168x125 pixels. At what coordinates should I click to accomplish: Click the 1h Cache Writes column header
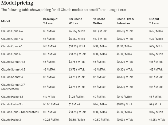coord(99,21)
